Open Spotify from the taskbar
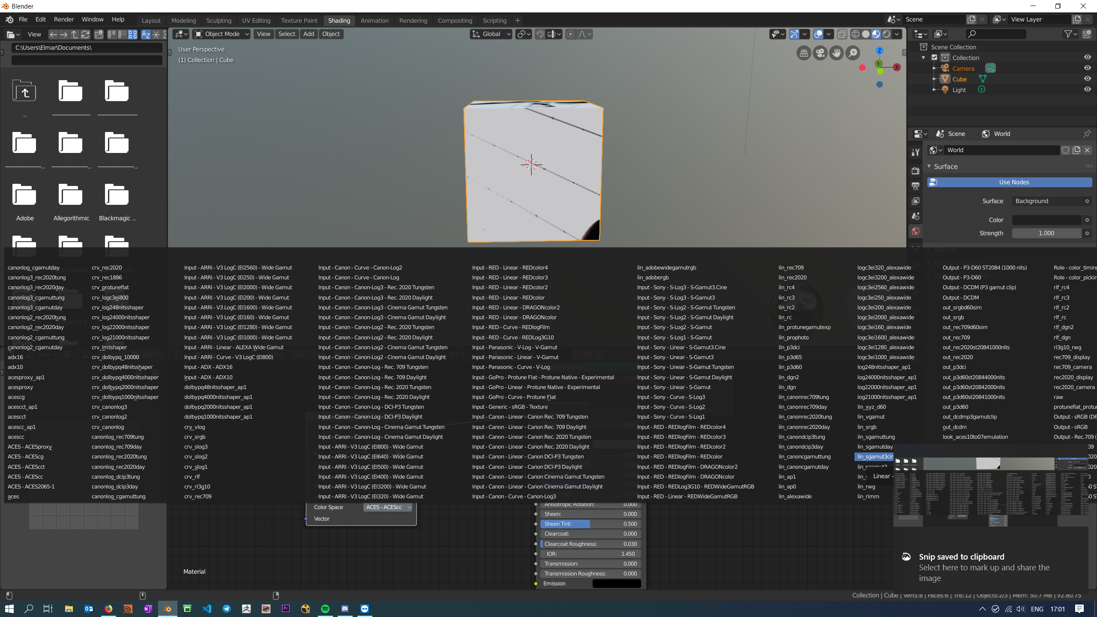 pyautogui.click(x=325, y=609)
